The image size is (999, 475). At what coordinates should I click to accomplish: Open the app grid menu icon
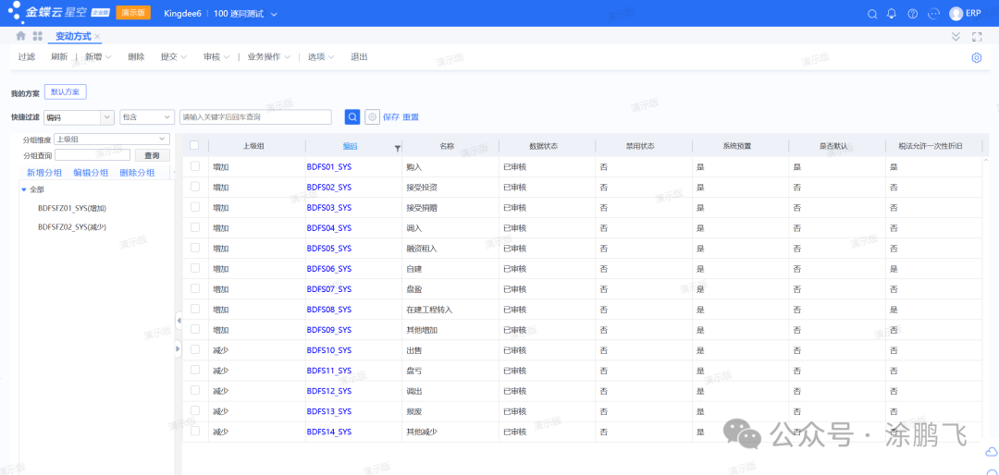pyautogui.click(x=38, y=36)
